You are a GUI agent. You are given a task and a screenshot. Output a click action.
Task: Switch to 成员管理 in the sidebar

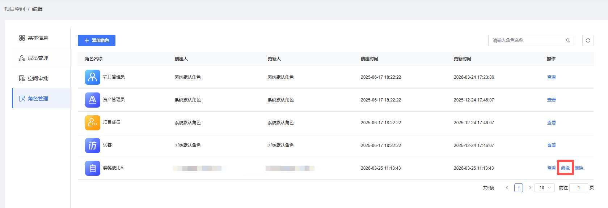(38, 58)
